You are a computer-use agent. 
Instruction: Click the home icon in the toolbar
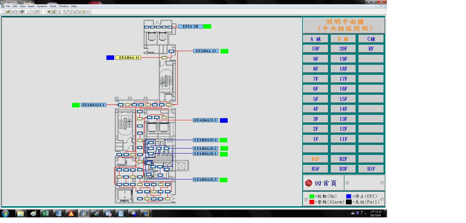tap(54, 12)
